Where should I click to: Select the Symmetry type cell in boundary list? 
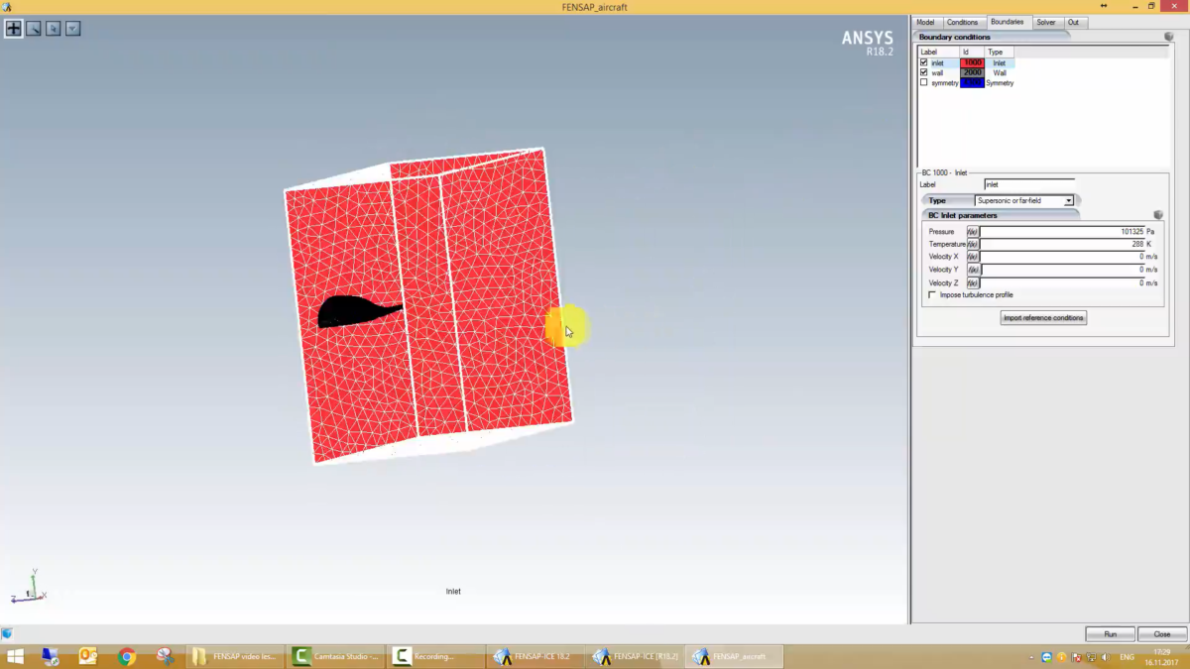[x=1000, y=82]
